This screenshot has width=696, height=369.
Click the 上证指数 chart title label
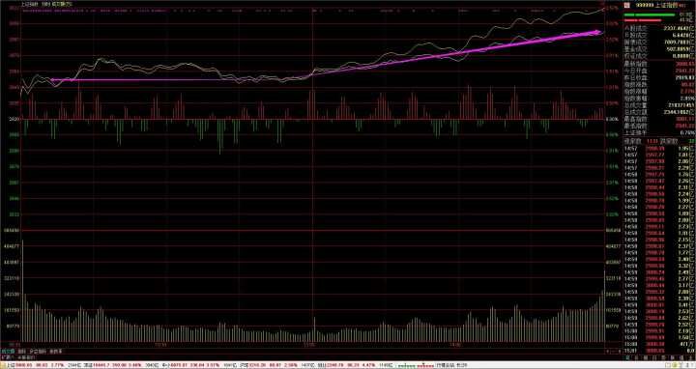(30, 4)
